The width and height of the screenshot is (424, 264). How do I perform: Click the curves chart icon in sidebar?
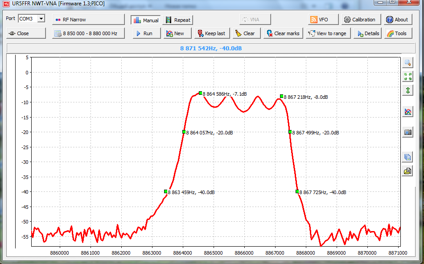(x=408, y=112)
